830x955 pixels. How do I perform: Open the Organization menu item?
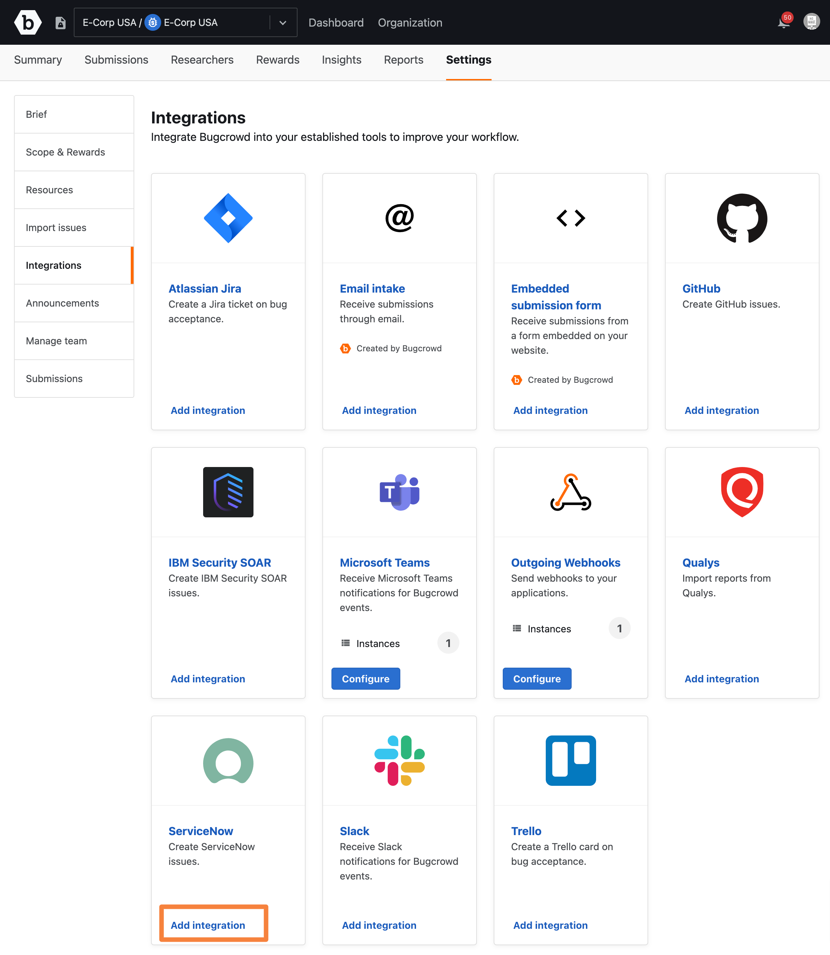tap(410, 22)
